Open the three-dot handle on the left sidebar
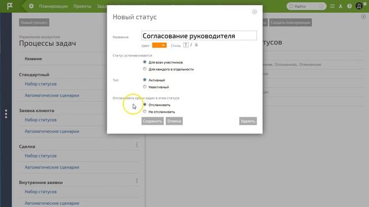 tap(6, 114)
